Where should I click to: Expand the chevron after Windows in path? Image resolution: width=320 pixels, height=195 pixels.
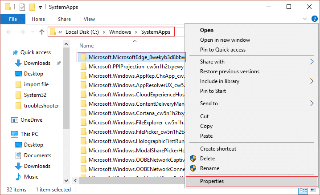point(136,32)
